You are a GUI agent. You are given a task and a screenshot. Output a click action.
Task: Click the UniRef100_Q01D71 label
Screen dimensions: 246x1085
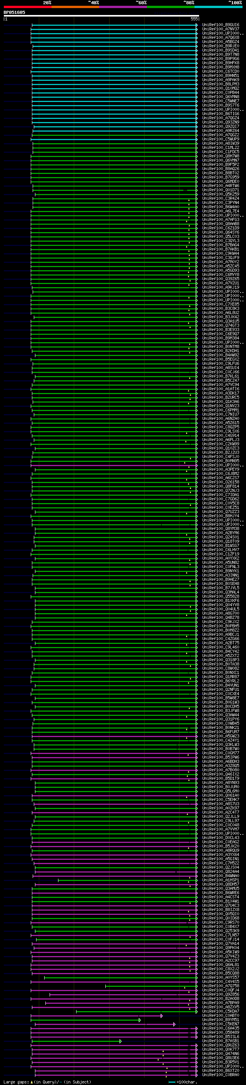click(x=221, y=190)
